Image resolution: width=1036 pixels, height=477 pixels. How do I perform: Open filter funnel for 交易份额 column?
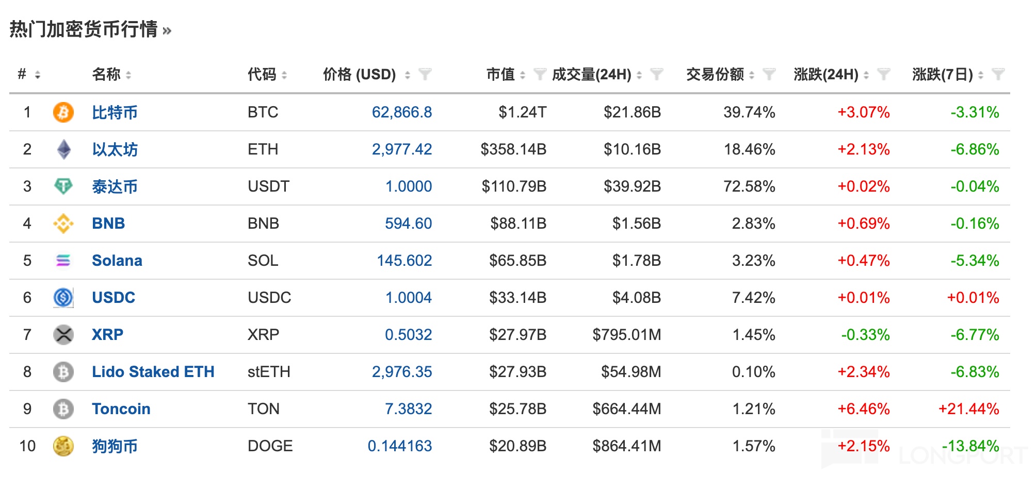pyautogui.click(x=769, y=75)
